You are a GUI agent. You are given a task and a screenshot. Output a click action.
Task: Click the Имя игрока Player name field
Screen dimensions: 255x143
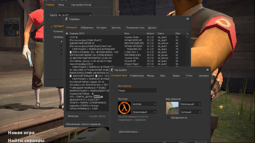coord(137,90)
